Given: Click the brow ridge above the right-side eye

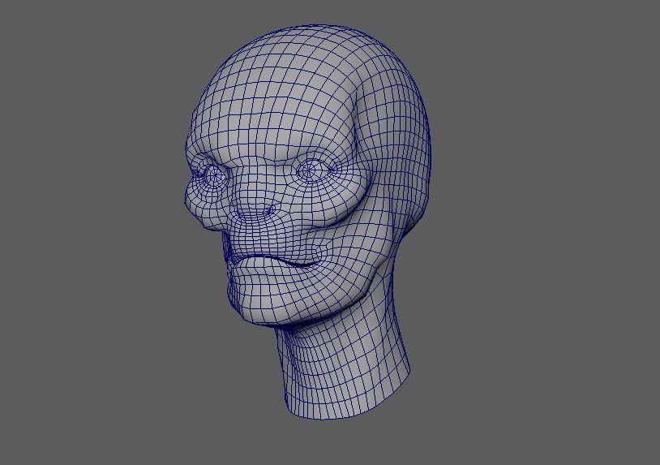Looking at the screenshot, I should pyautogui.click(x=312, y=149).
